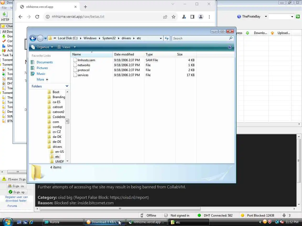Screen dimensions: 302x226
Task: Click Show Desktop quick launch icon
Action: coord(19,222)
